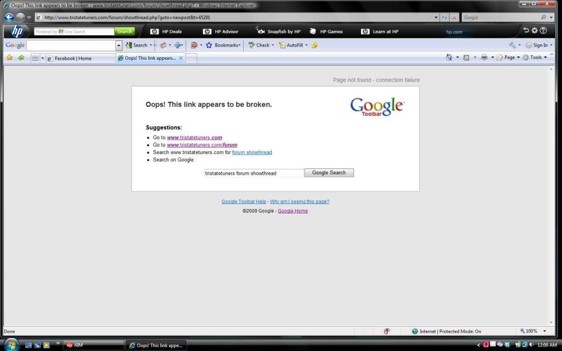
Task: Click the Print icon in command bar
Action: (x=484, y=58)
